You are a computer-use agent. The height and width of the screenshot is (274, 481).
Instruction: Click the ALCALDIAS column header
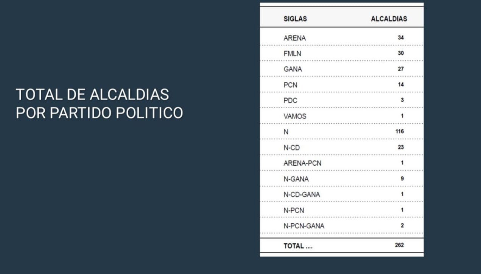(389, 19)
